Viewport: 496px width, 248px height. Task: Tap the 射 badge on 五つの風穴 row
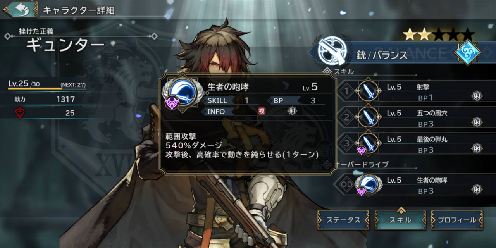click(x=477, y=121)
